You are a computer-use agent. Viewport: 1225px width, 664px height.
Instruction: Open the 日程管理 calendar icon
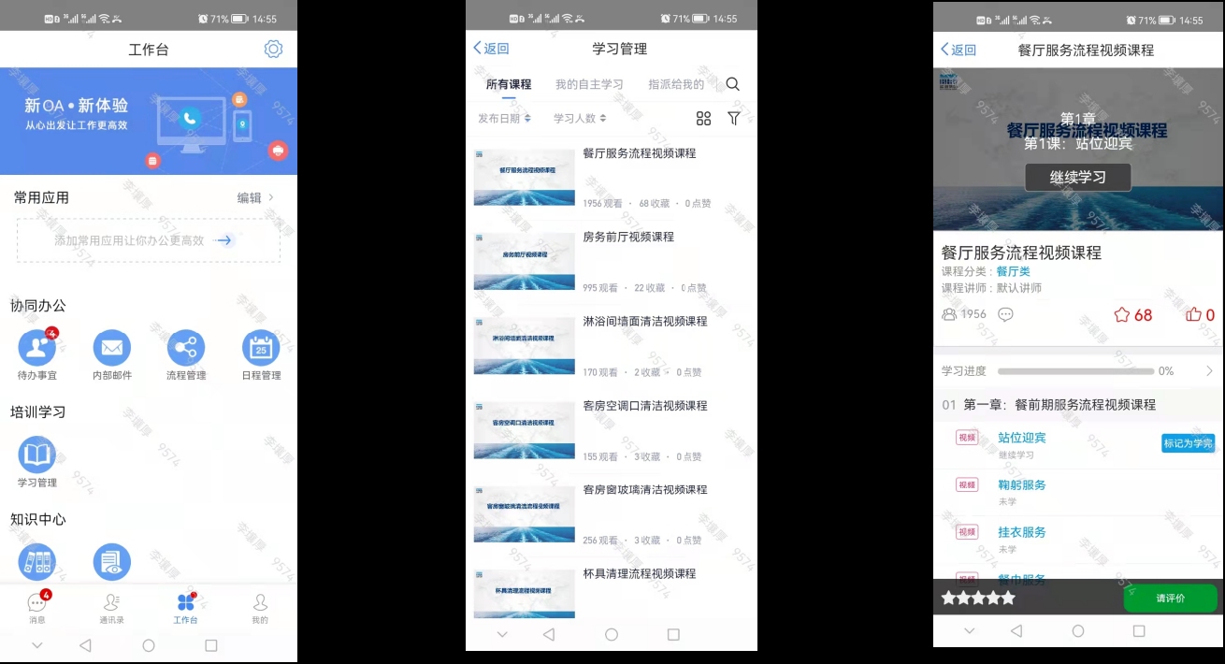pos(261,348)
